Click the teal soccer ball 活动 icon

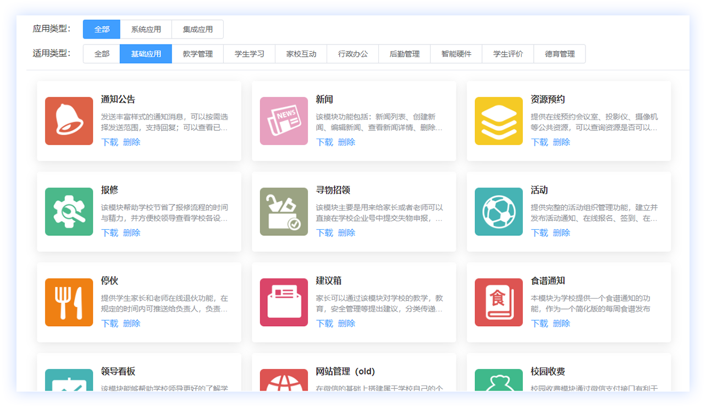pyautogui.click(x=499, y=212)
